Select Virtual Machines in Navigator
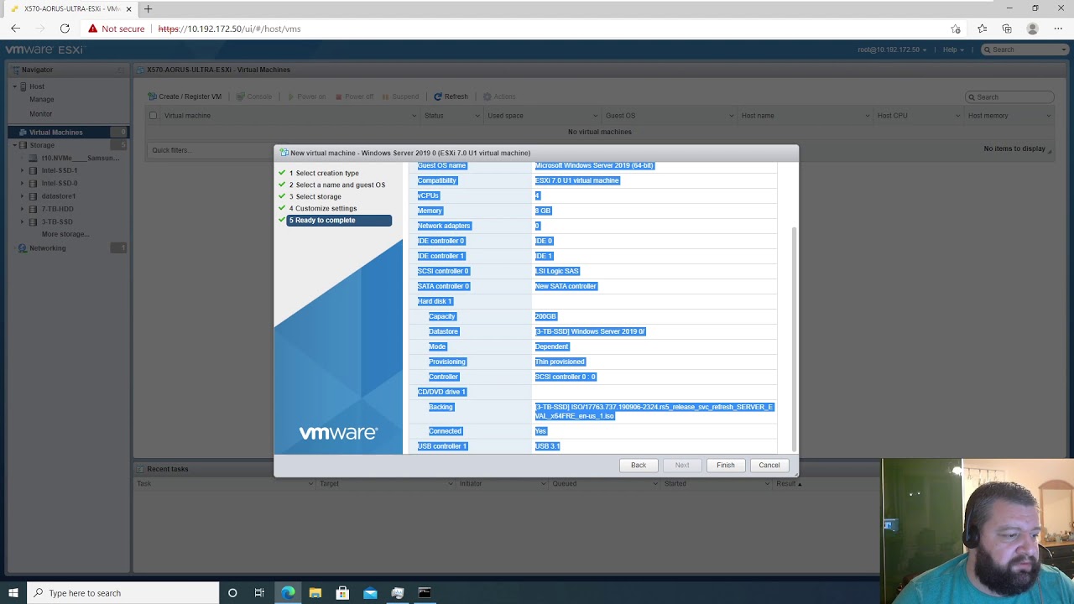 click(55, 133)
